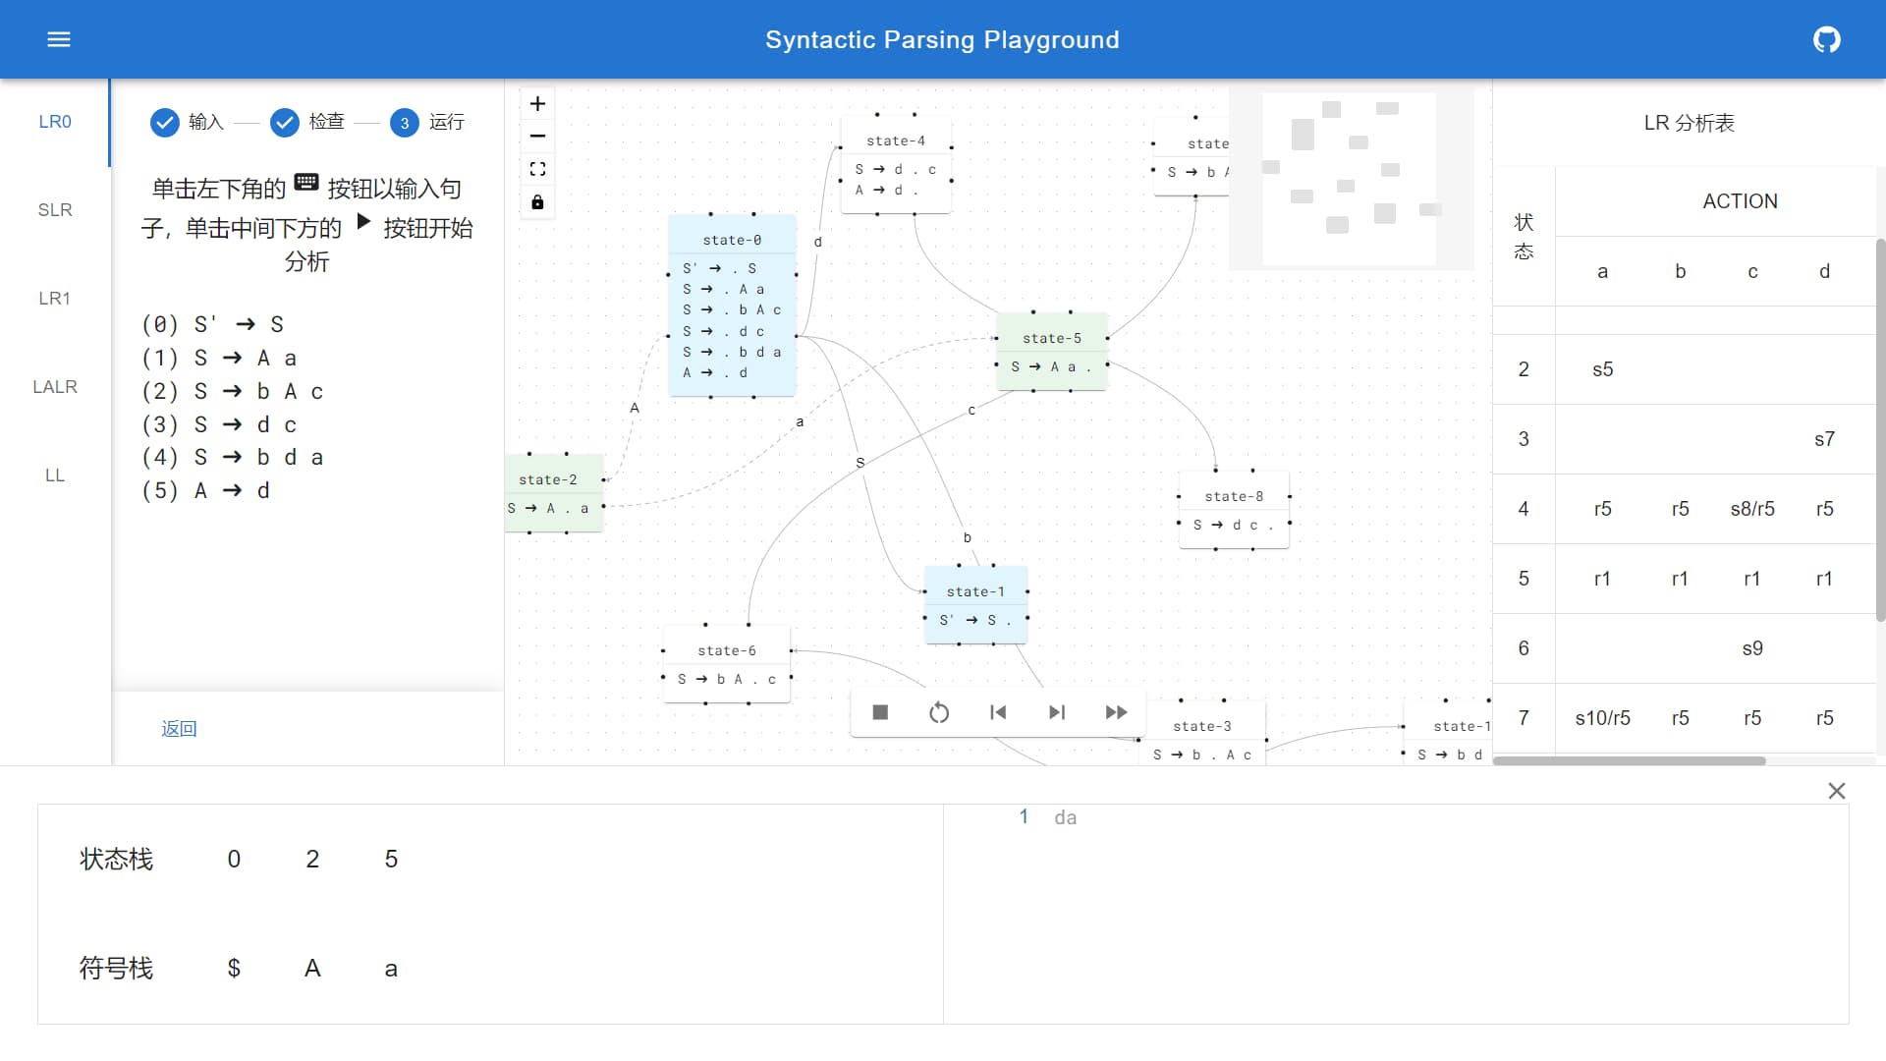This screenshot has width=1886, height=1061.
Task: Go to the 输入 step
Action: tap(187, 122)
